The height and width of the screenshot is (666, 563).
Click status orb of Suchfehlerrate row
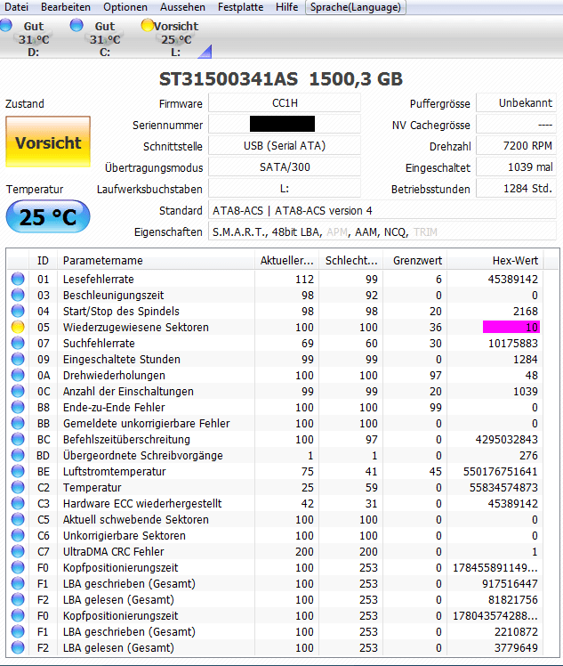(x=18, y=343)
